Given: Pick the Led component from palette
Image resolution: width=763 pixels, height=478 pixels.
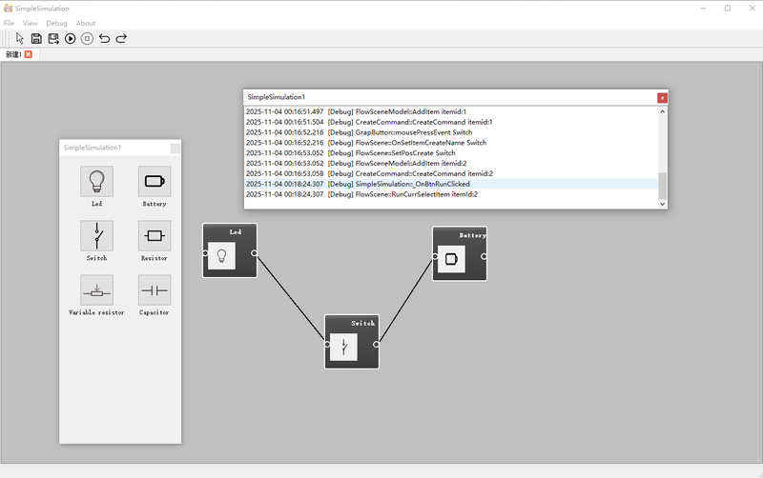Looking at the screenshot, I should click(96, 181).
